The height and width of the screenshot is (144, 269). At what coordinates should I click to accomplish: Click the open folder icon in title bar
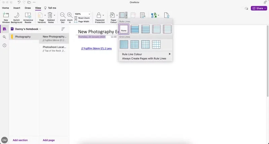coord(29,2)
